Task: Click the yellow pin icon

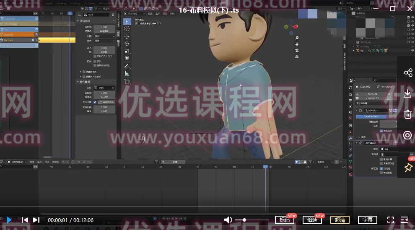Action: coord(408,168)
